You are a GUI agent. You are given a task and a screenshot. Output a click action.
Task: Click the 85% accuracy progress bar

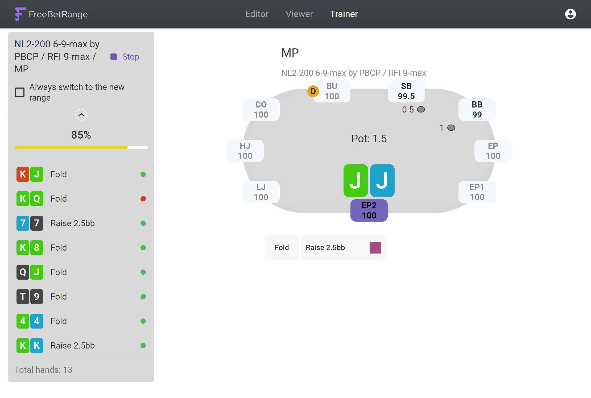pyautogui.click(x=81, y=147)
